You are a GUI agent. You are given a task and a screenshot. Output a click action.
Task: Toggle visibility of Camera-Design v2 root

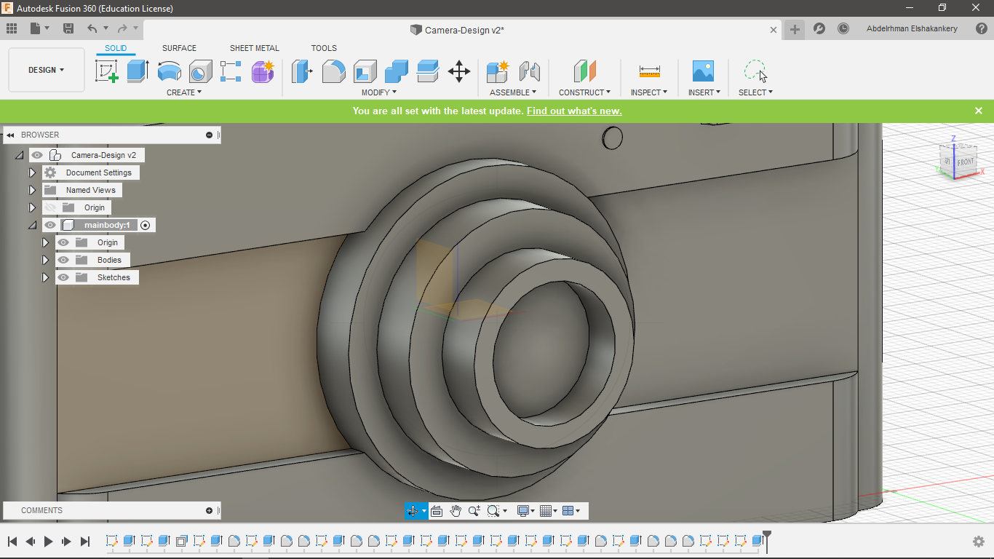37,155
